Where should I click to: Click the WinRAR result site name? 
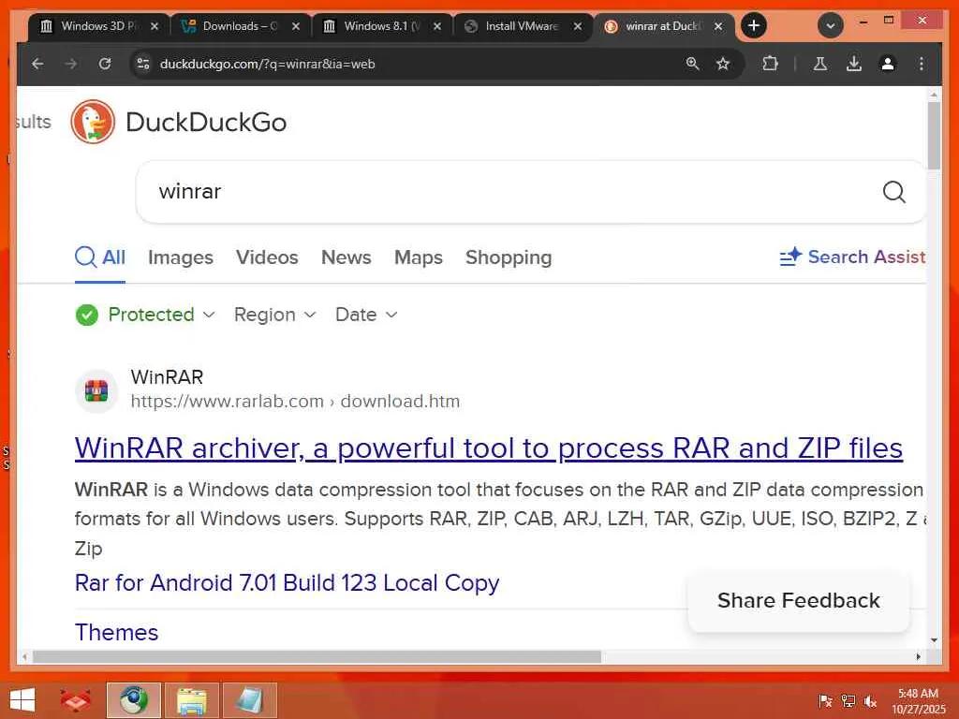coord(167,376)
